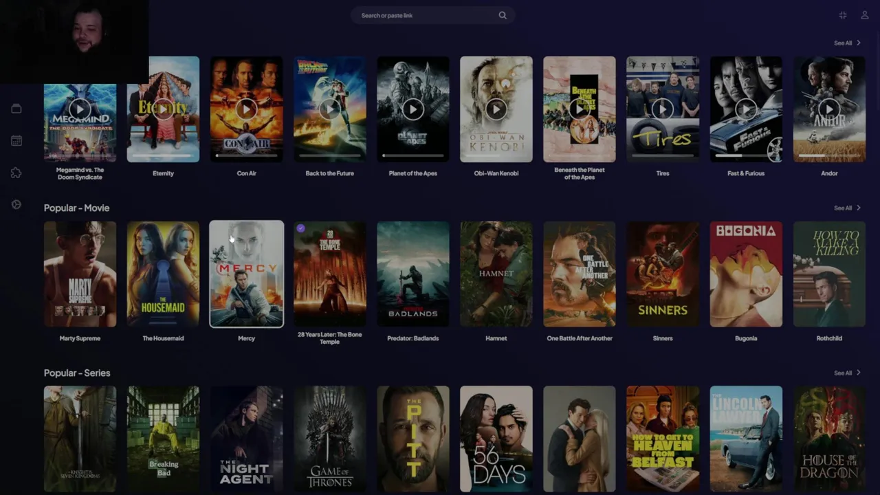Click the One Battle After Another title
The width and height of the screenshot is (880, 495).
tap(580, 338)
